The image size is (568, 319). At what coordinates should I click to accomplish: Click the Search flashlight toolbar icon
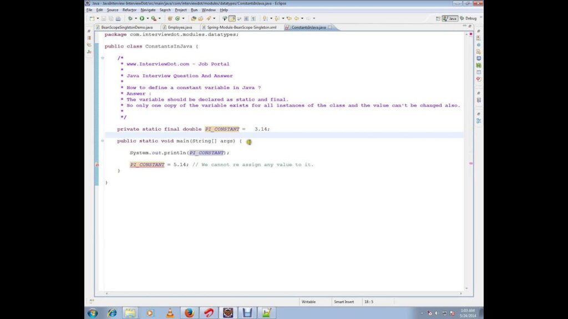point(209,18)
